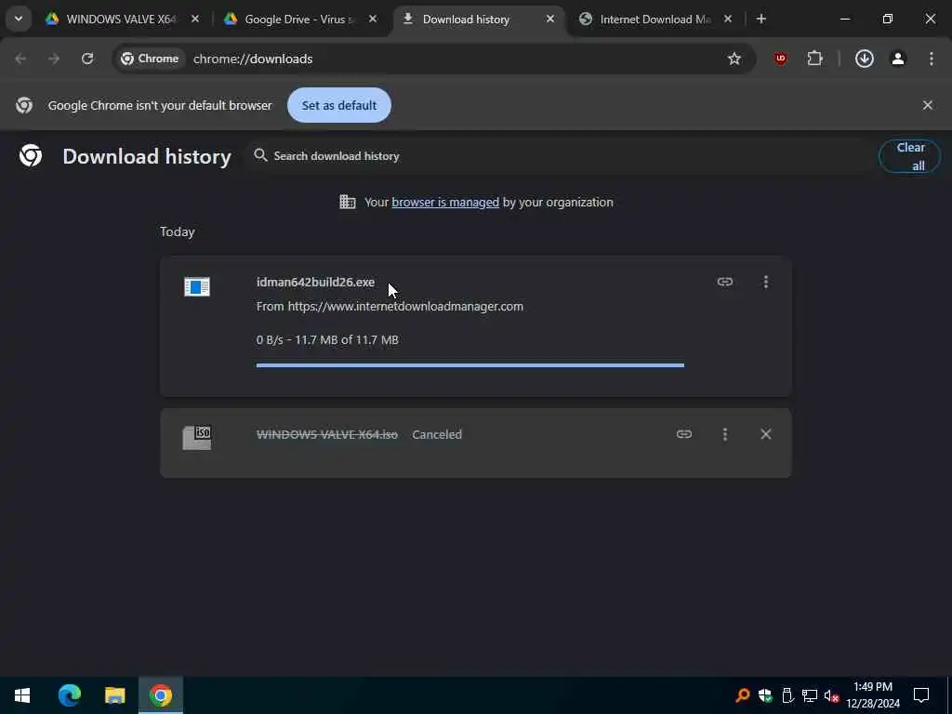Click the idman642build26.exe file icon

coord(197,286)
